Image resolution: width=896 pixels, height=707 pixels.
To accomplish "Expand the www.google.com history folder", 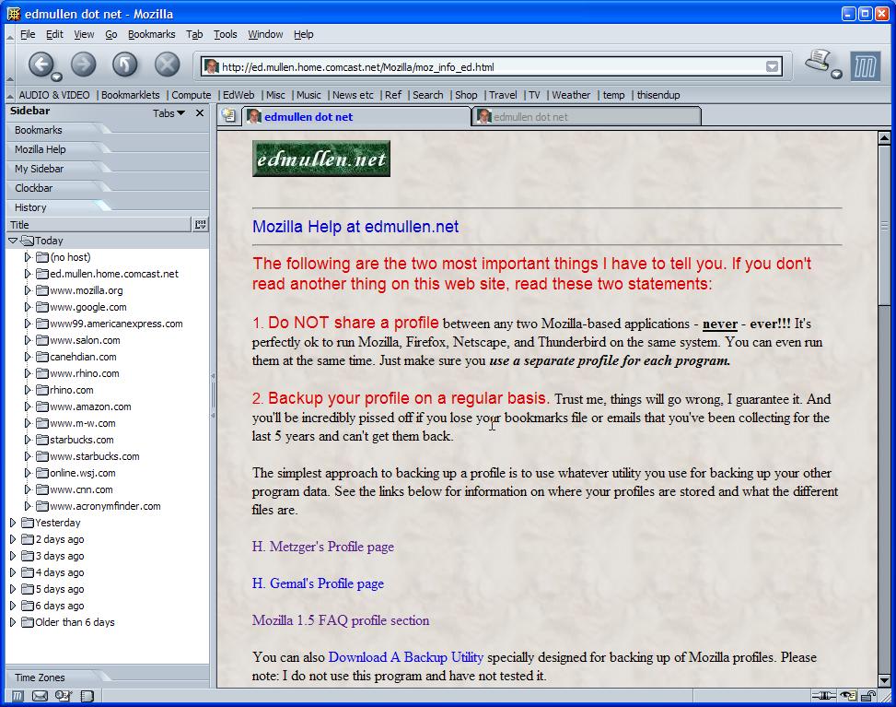I will [x=28, y=307].
